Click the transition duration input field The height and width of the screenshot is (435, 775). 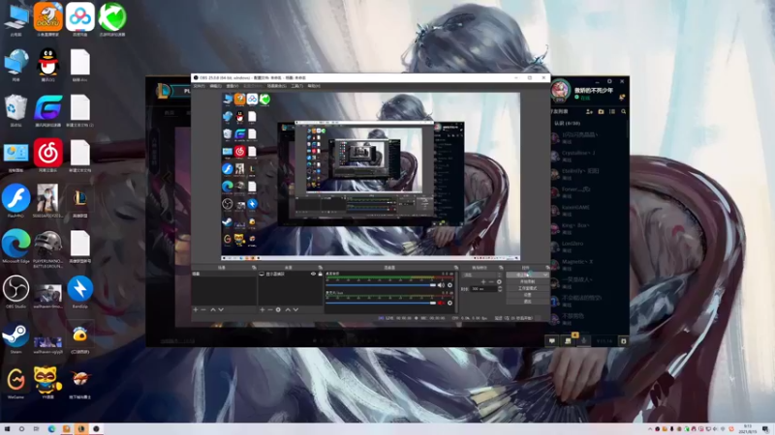click(x=483, y=288)
